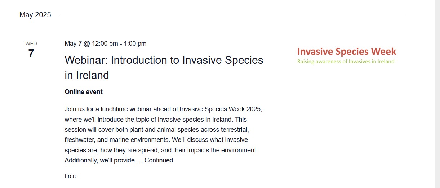
Task: Click the 1:00 pm end time
Action: 135,44
